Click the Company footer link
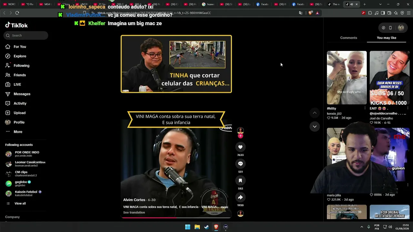Viewport: 413px width, 232px height. [12, 217]
